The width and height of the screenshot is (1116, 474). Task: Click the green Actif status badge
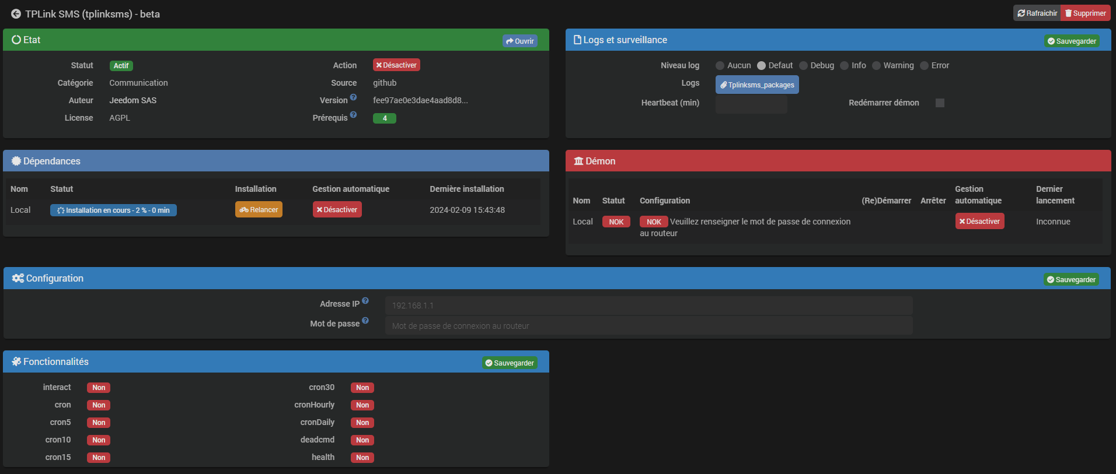[121, 66]
